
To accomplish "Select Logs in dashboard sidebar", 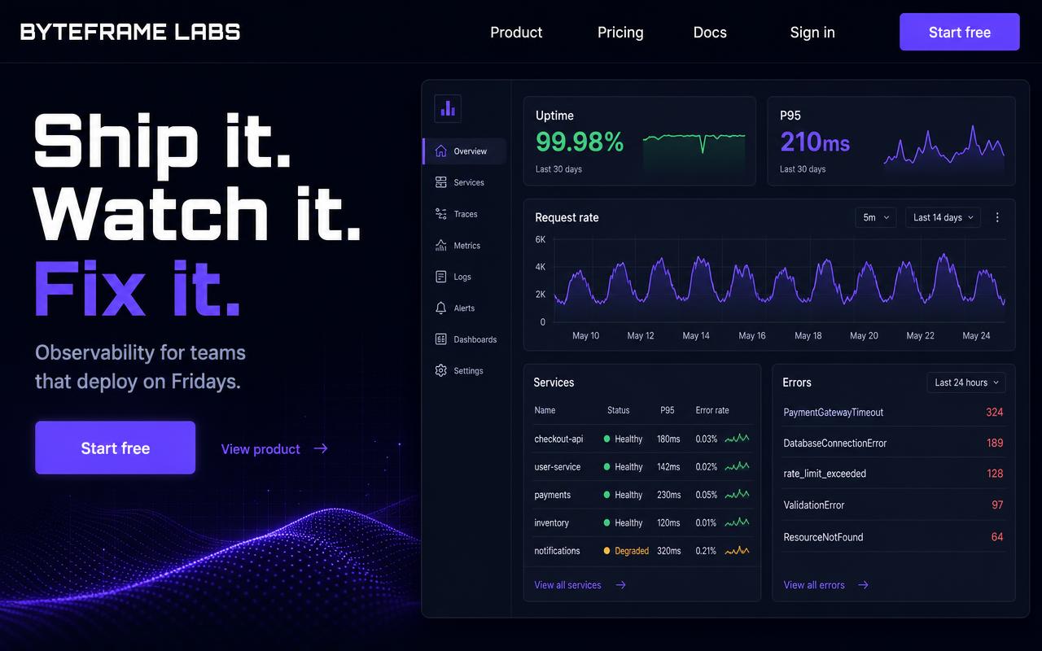I will coord(465,277).
